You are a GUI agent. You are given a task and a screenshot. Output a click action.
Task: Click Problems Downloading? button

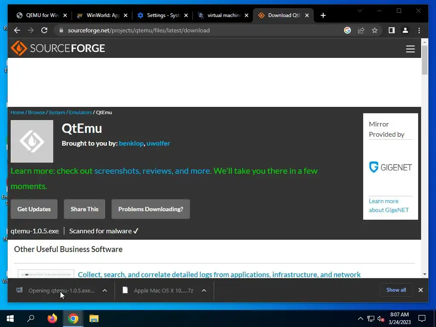(x=151, y=209)
